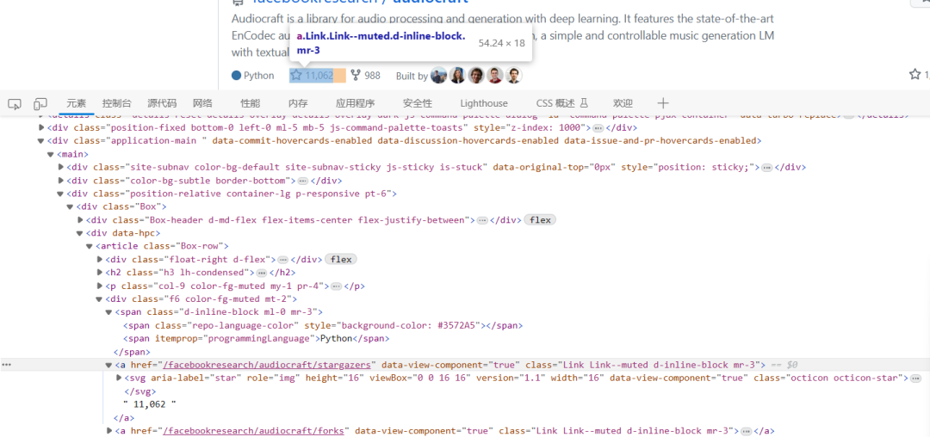Viewport: 930px width, 437px height.
Task: Open the 安全性 tab
Action: point(418,103)
